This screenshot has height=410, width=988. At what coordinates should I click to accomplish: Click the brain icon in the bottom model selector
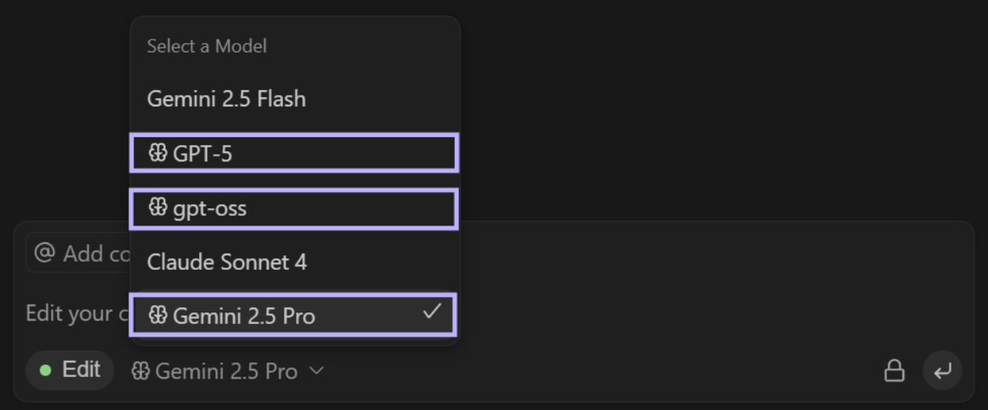(x=140, y=371)
